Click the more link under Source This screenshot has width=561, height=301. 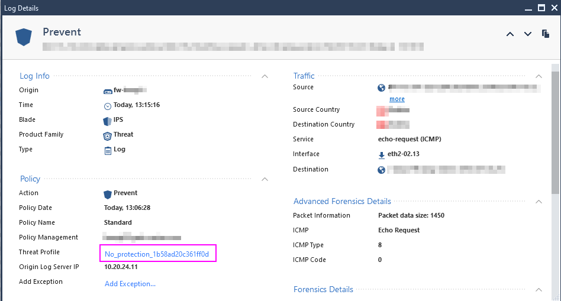tap(397, 99)
